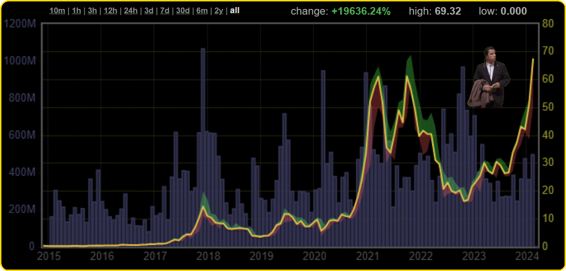This screenshot has height=271, width=566.
Task: Switch chart to 30d range
Action: coord(182,10)
